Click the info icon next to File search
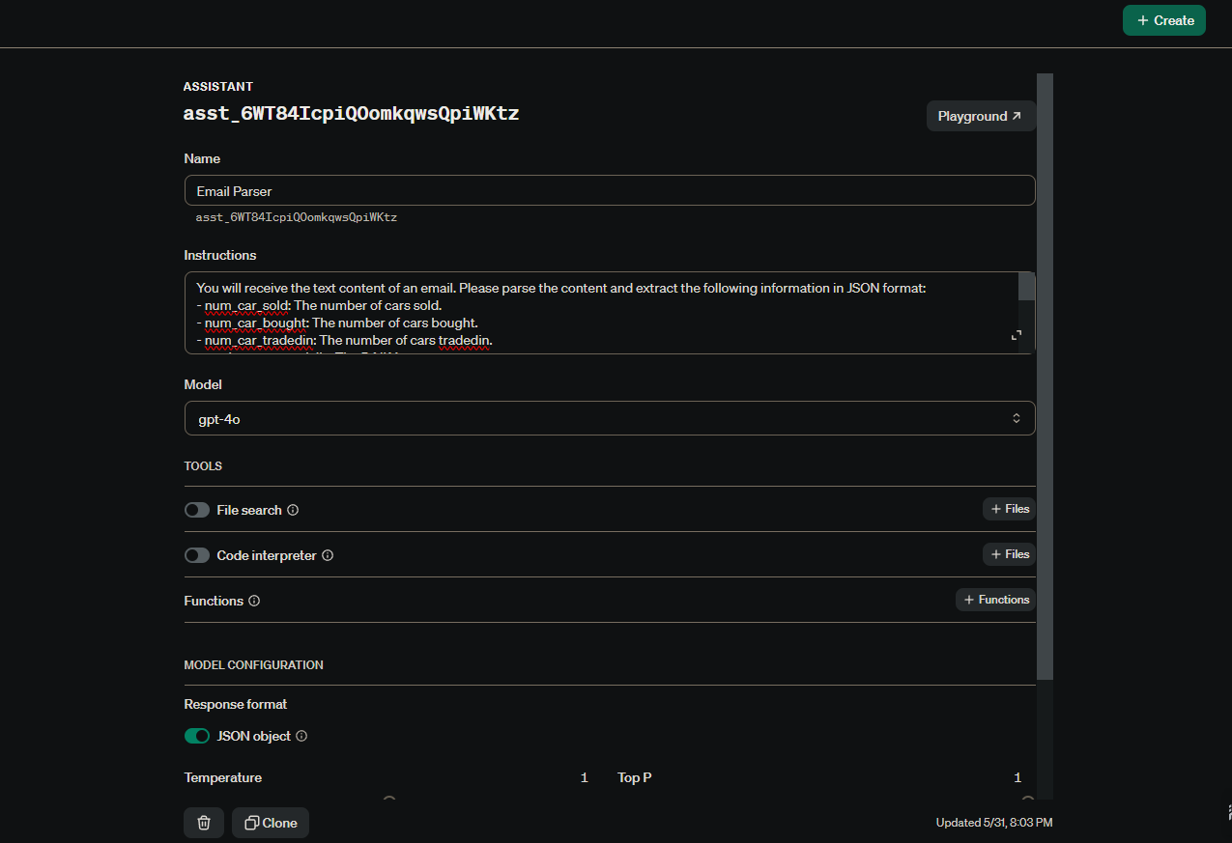 [x=293, y=510]
